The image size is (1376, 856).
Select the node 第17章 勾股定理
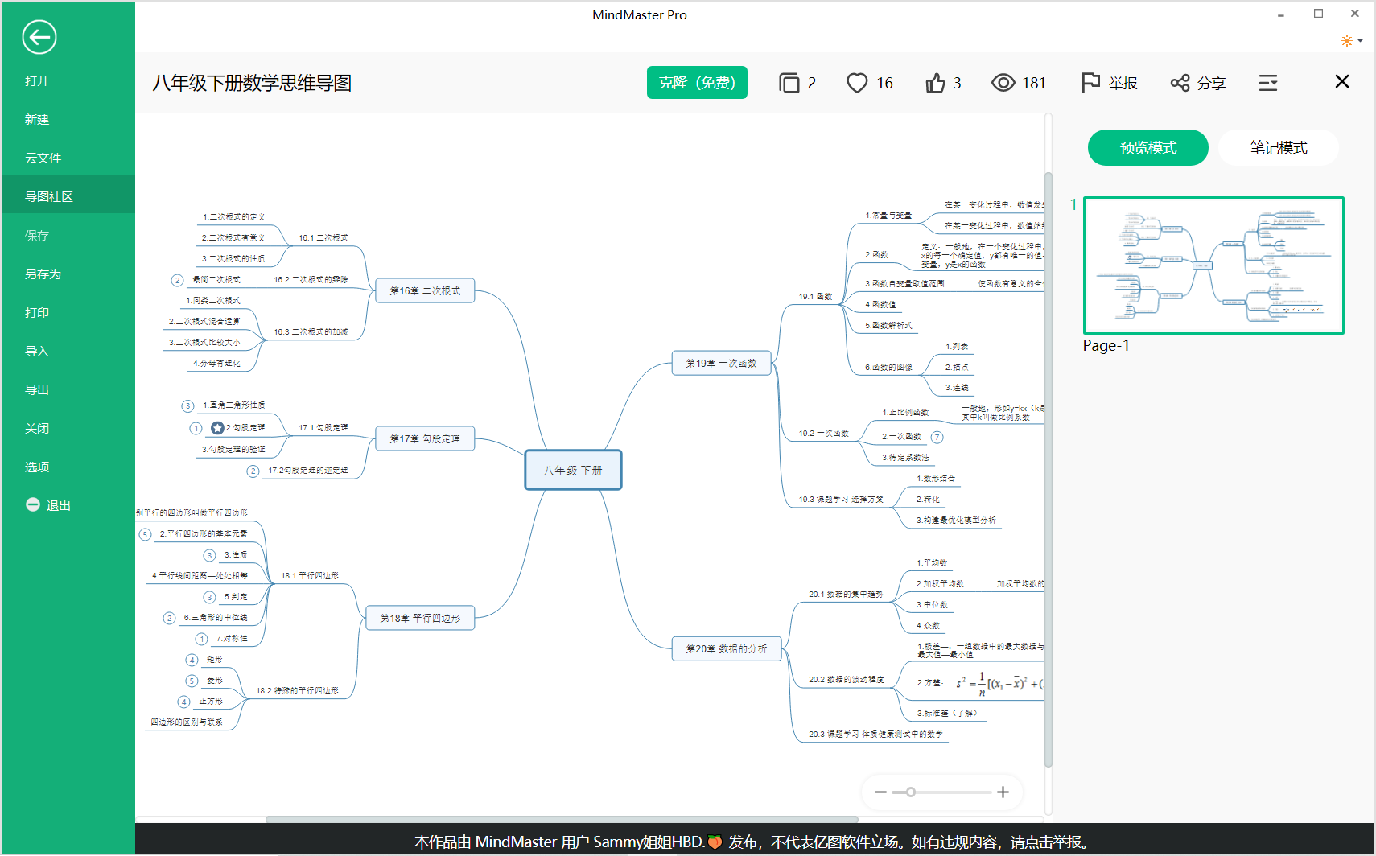pos(425,438)
